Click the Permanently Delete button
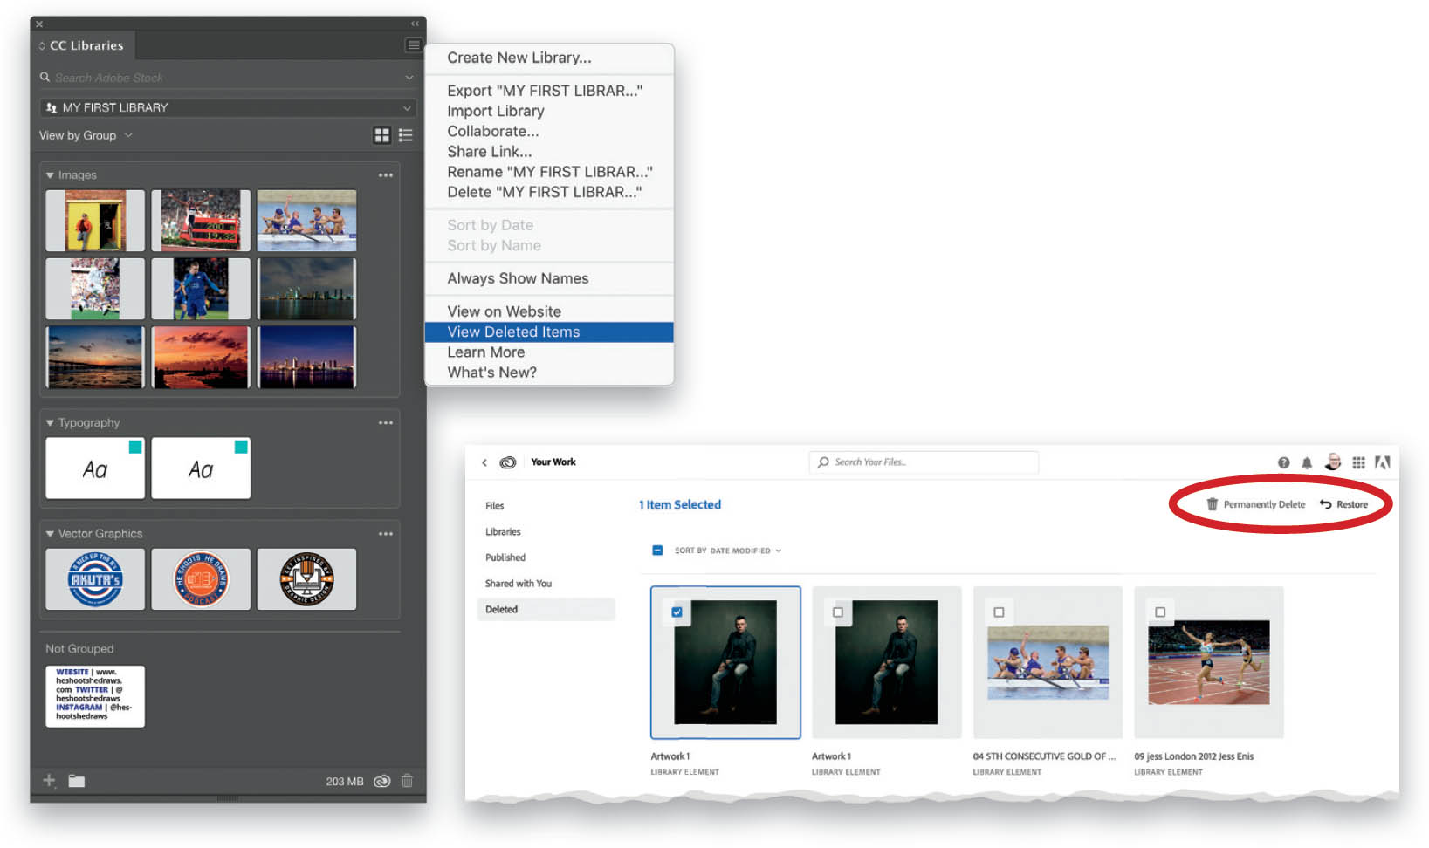This screenshot has width=1429, height=848. click(x=1256, y=504)
